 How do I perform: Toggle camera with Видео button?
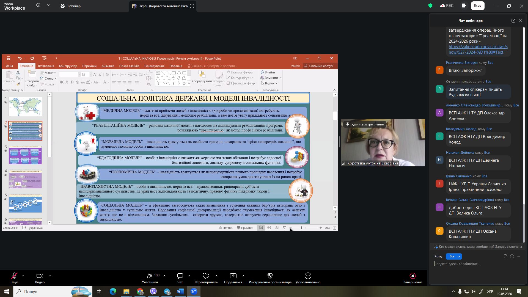[40, 276]
